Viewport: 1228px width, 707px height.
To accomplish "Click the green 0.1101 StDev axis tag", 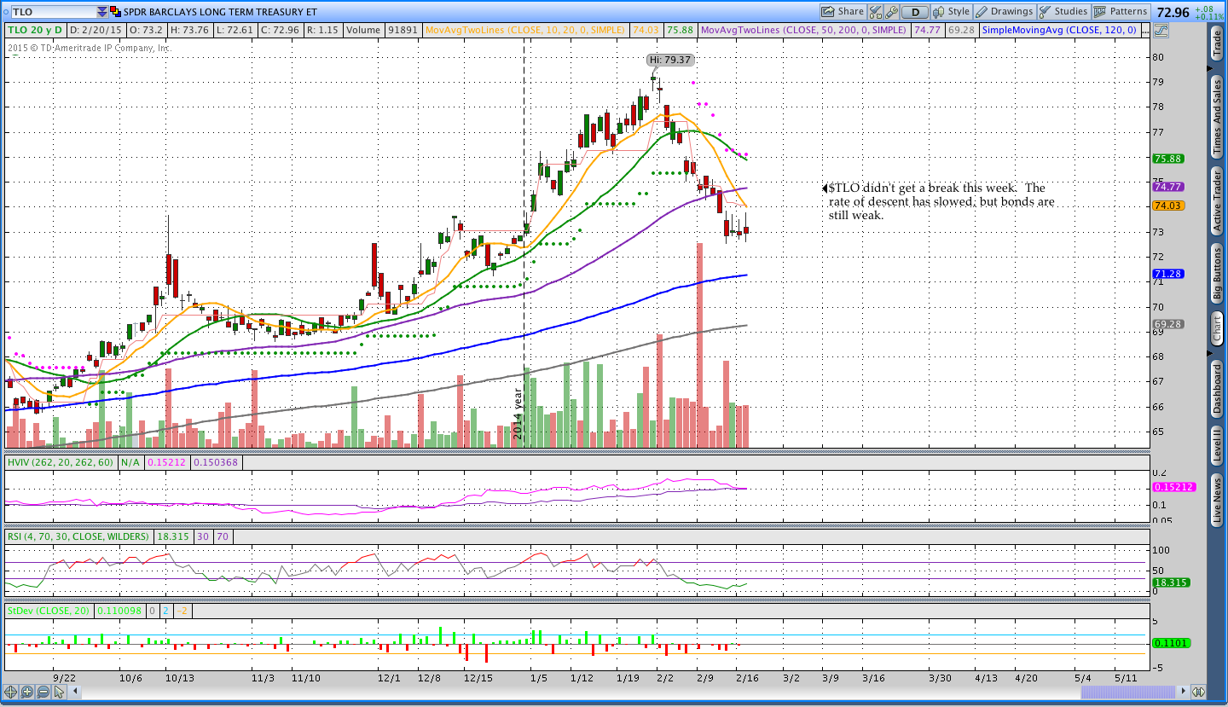I will [1170, 643].
